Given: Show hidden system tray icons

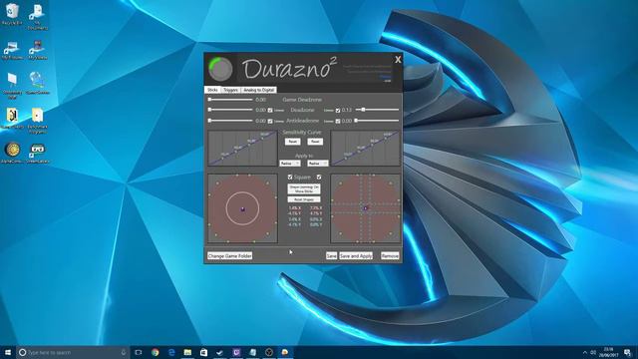Looking at the screenshot, I should [x=585, y=352].
